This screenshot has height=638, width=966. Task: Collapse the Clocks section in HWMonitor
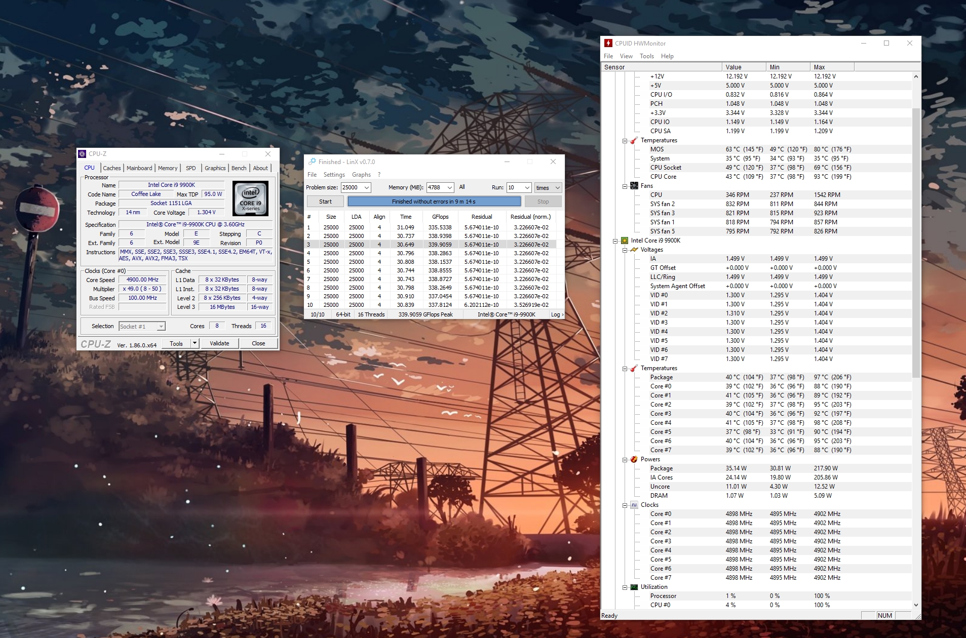tap(625, 505)
